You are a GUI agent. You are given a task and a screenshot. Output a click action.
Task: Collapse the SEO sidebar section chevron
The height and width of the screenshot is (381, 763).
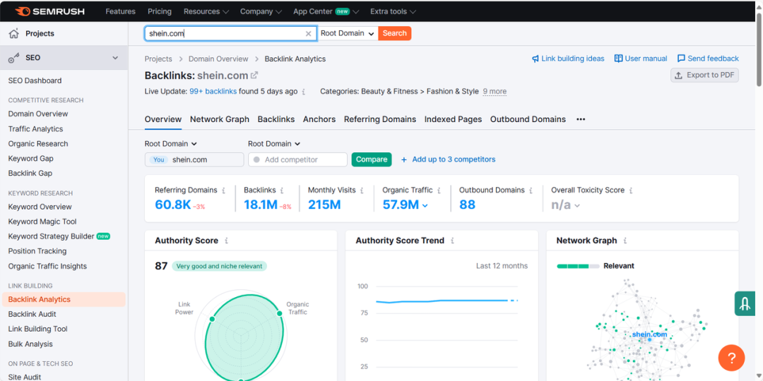tap(115, 58)
